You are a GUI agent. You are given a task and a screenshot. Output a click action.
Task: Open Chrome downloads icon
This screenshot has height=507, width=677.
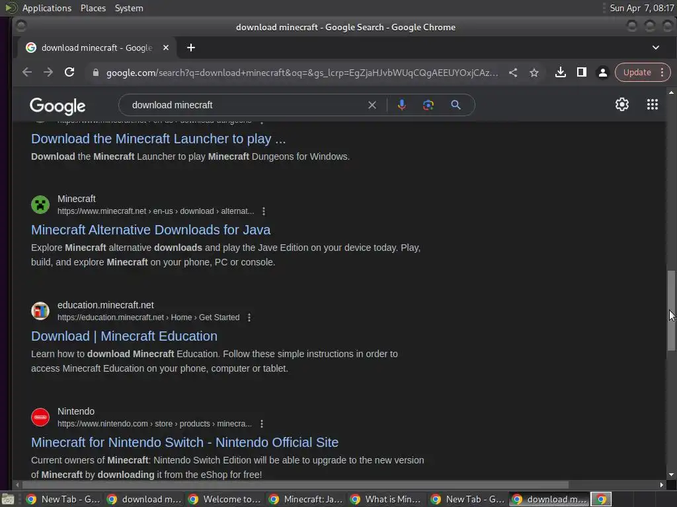pos(561,73)
